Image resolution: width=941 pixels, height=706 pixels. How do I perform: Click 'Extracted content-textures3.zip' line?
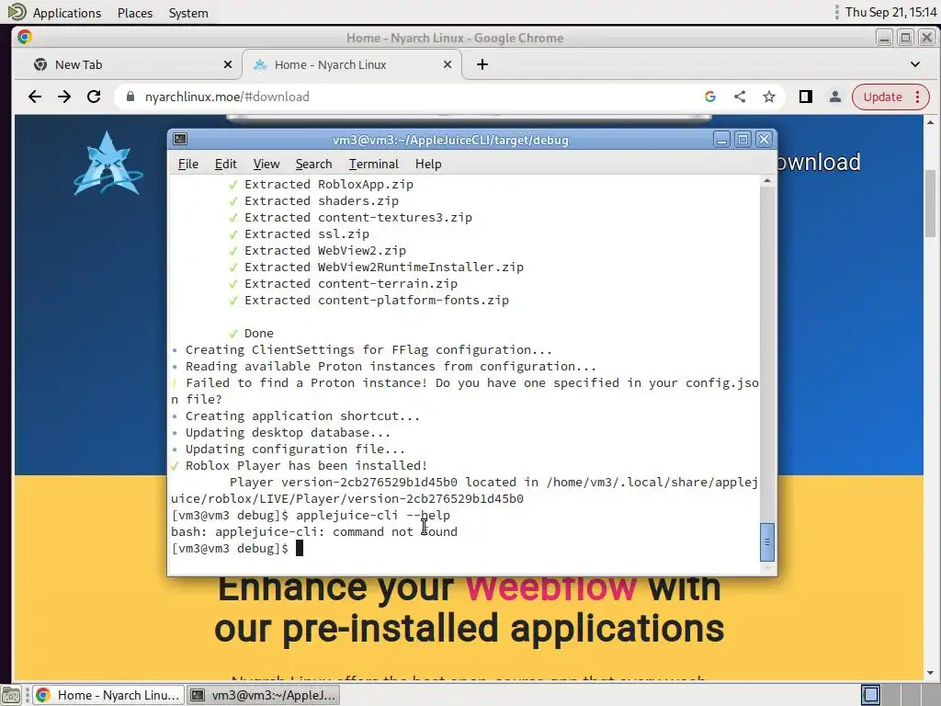pyautogui.click(x=357, y=217)
